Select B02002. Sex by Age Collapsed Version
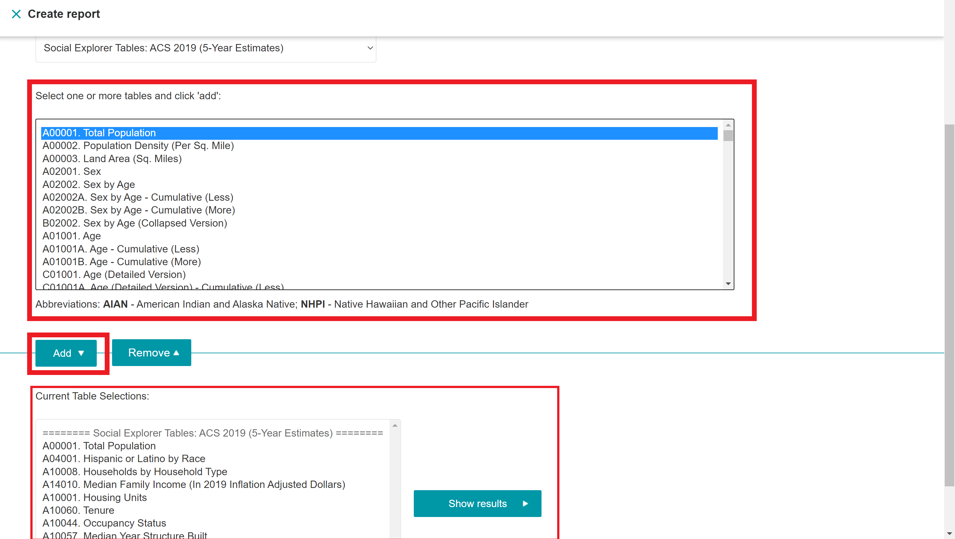Image resolution: width=955 pixels, height=539 pixels. (134, 223)
